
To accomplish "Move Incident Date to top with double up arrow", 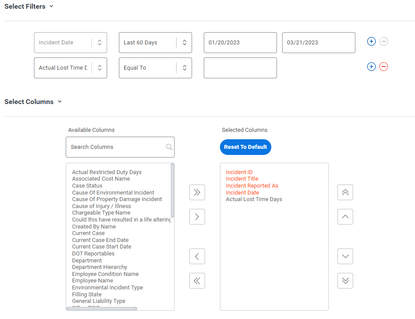I will pos(345,192).
